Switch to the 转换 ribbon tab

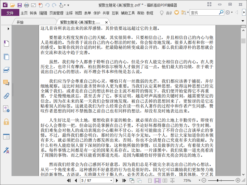(33, 13)
